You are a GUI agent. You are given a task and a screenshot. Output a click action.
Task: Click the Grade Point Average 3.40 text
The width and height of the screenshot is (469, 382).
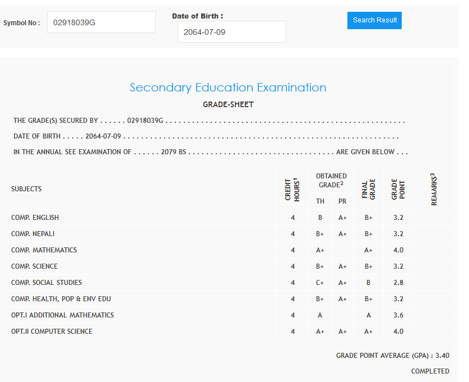click(392, 356)
